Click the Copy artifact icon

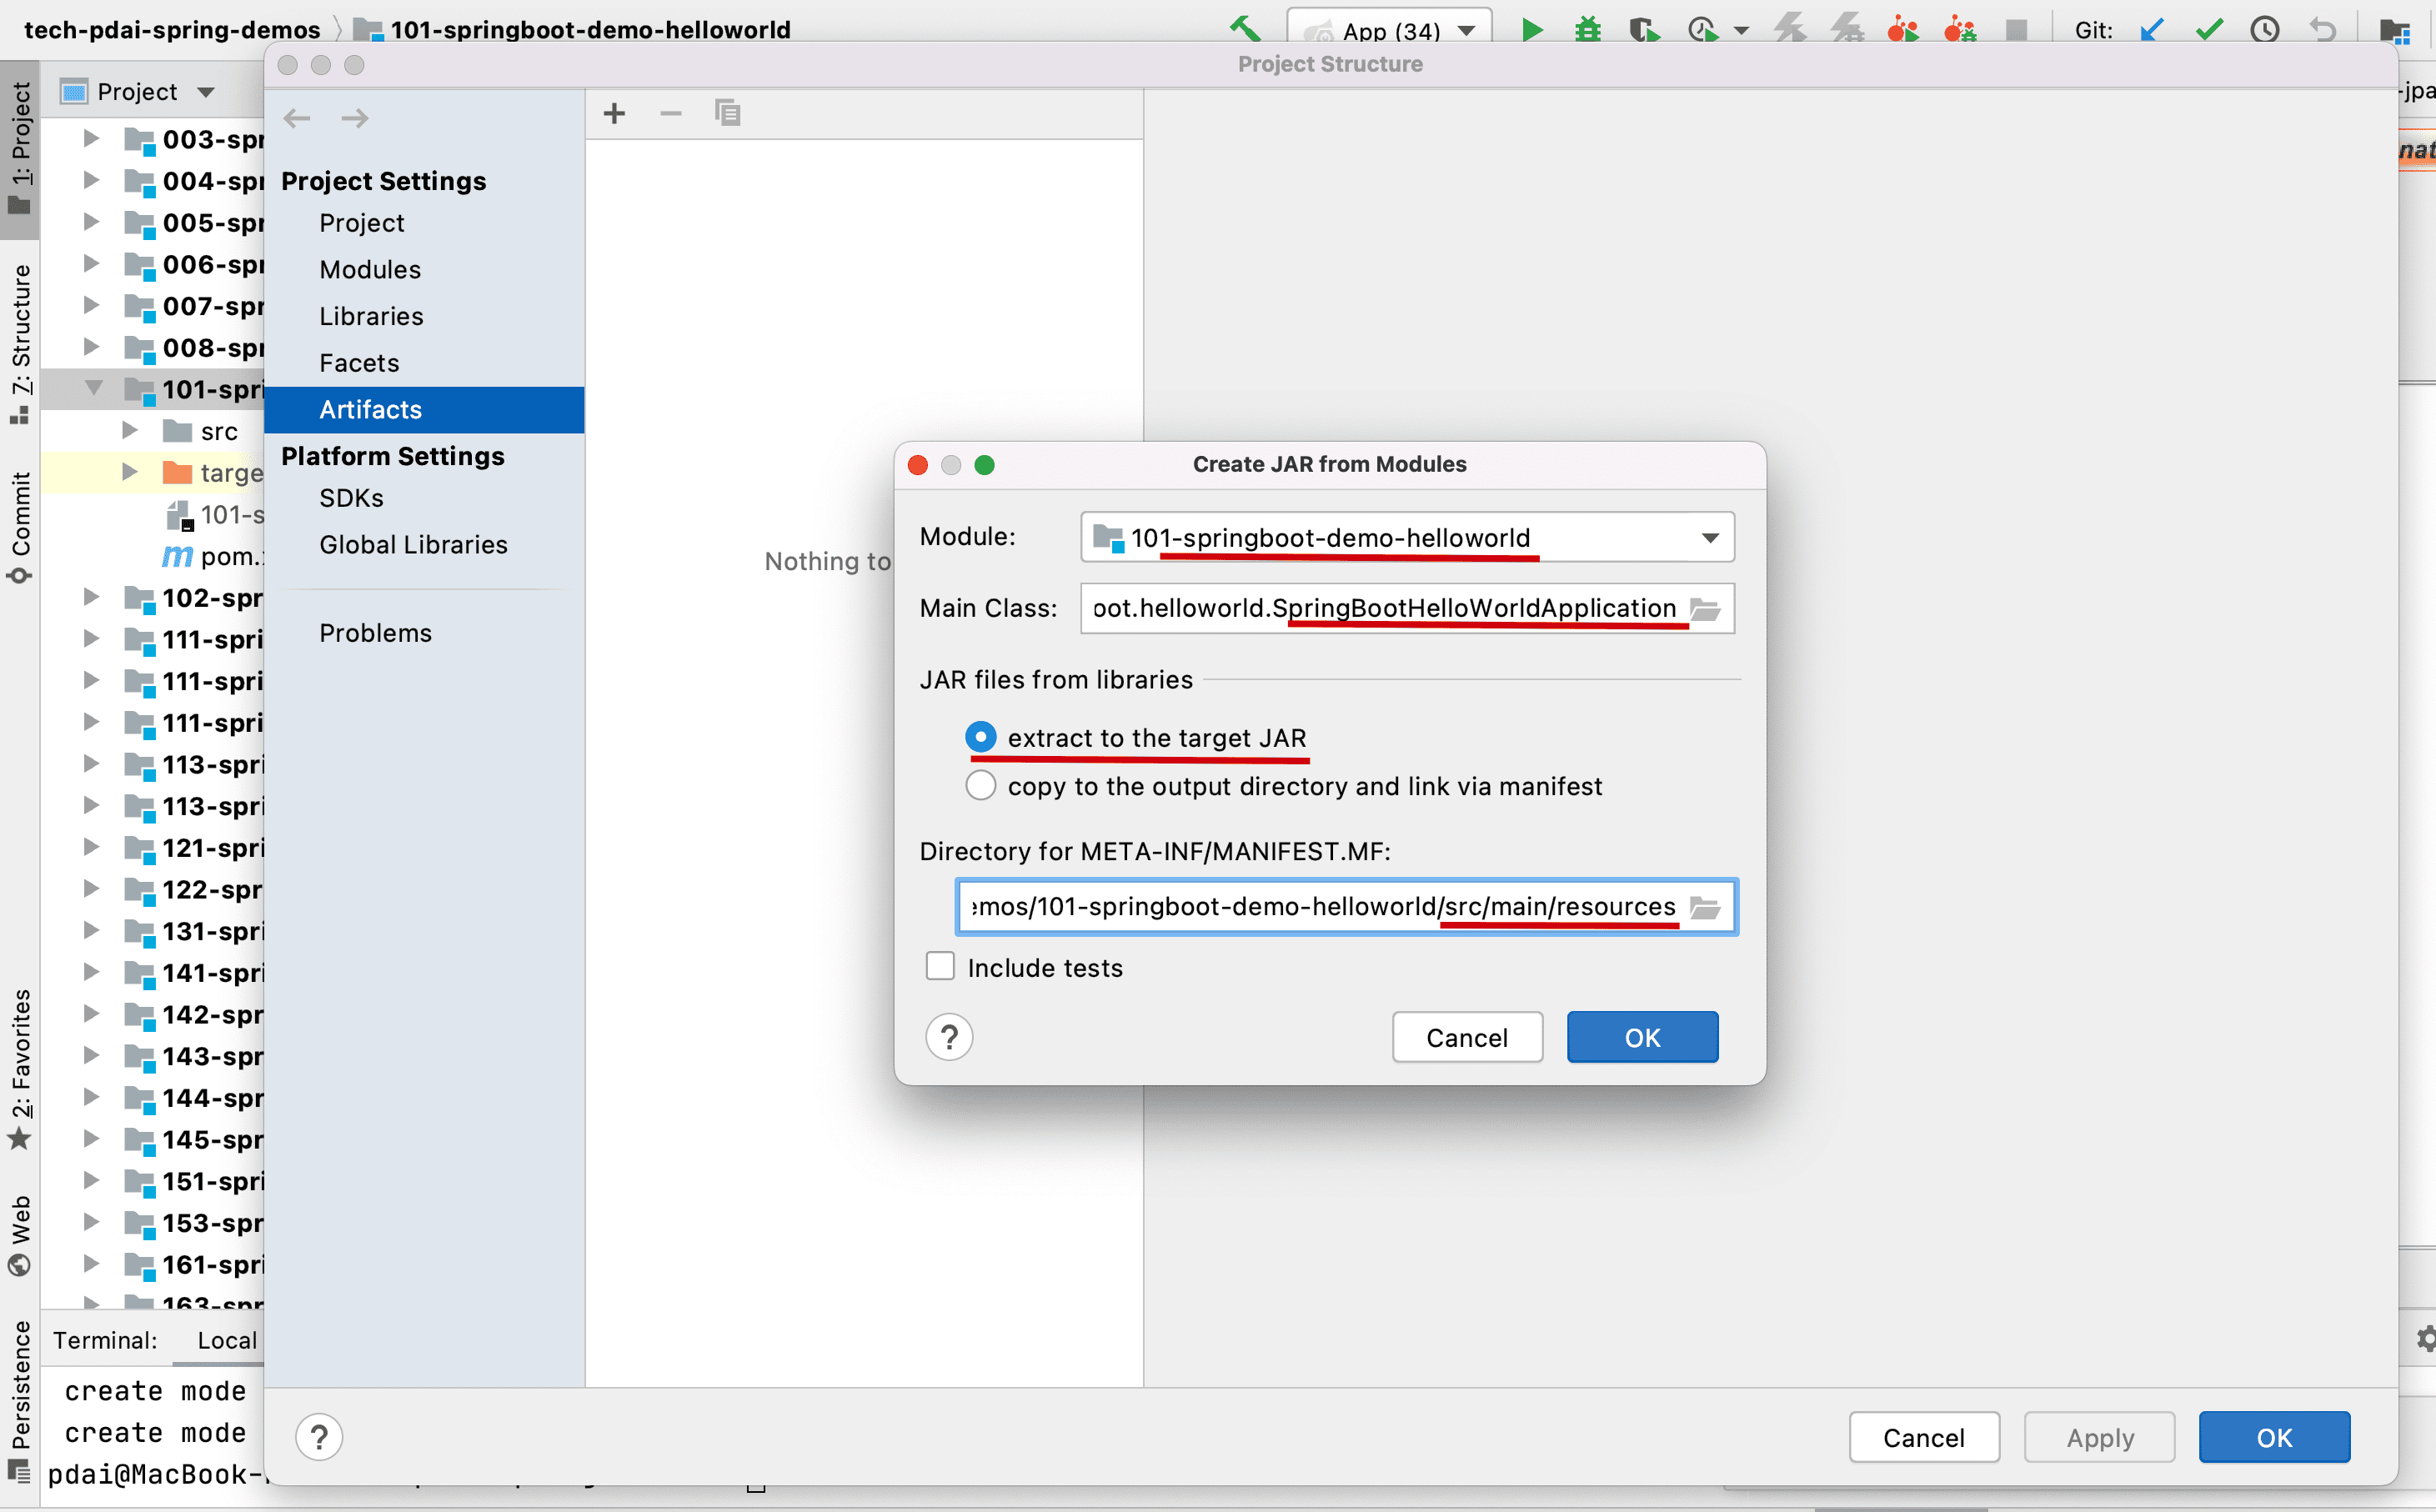pos(727,114)
